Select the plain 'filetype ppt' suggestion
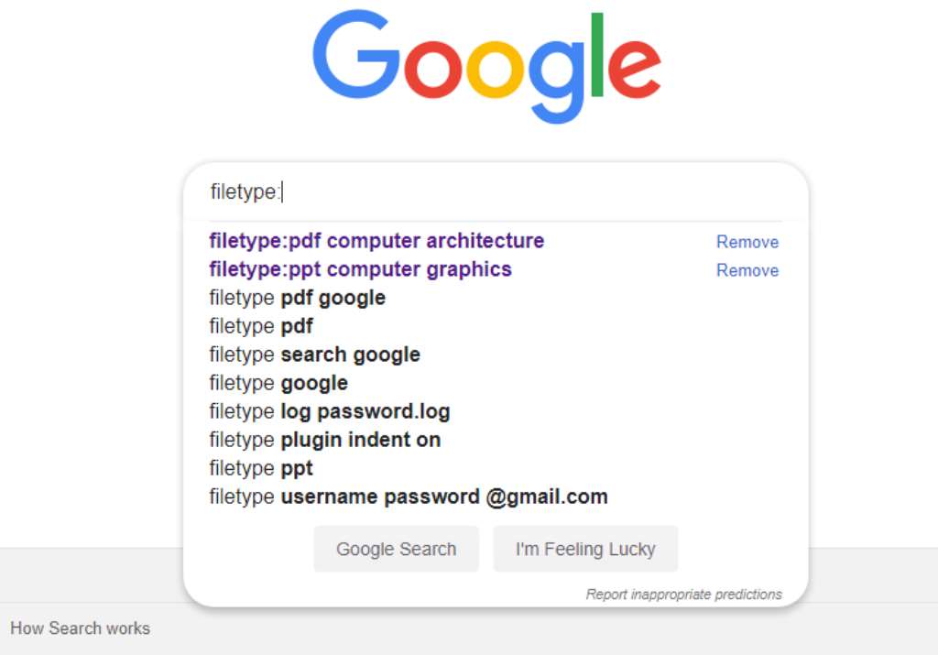 click(261, 468)
